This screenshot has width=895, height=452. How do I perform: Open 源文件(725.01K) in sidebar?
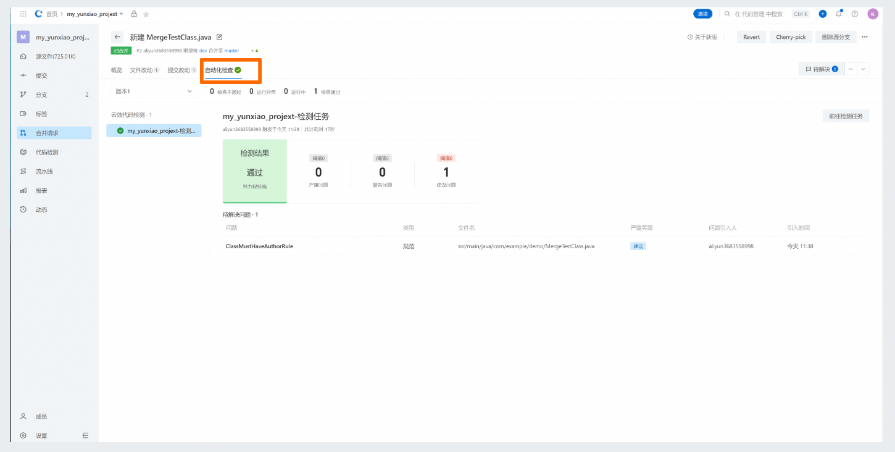coord(54,56)
